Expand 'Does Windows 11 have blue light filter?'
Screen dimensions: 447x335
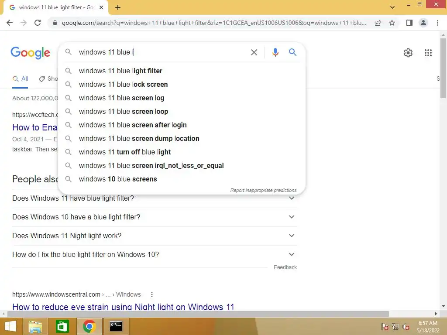(155, 198)
